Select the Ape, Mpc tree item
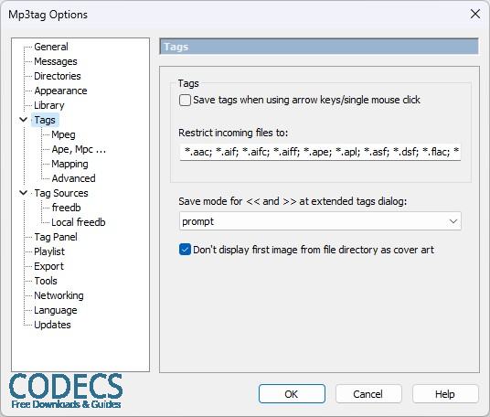Screen dimensions: 490x417 pos(79,149)
